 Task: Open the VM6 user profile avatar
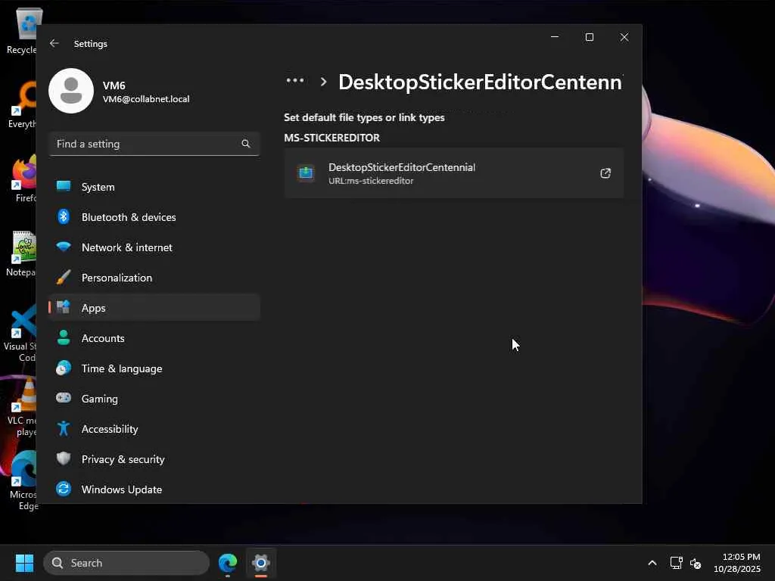point(71,91)
